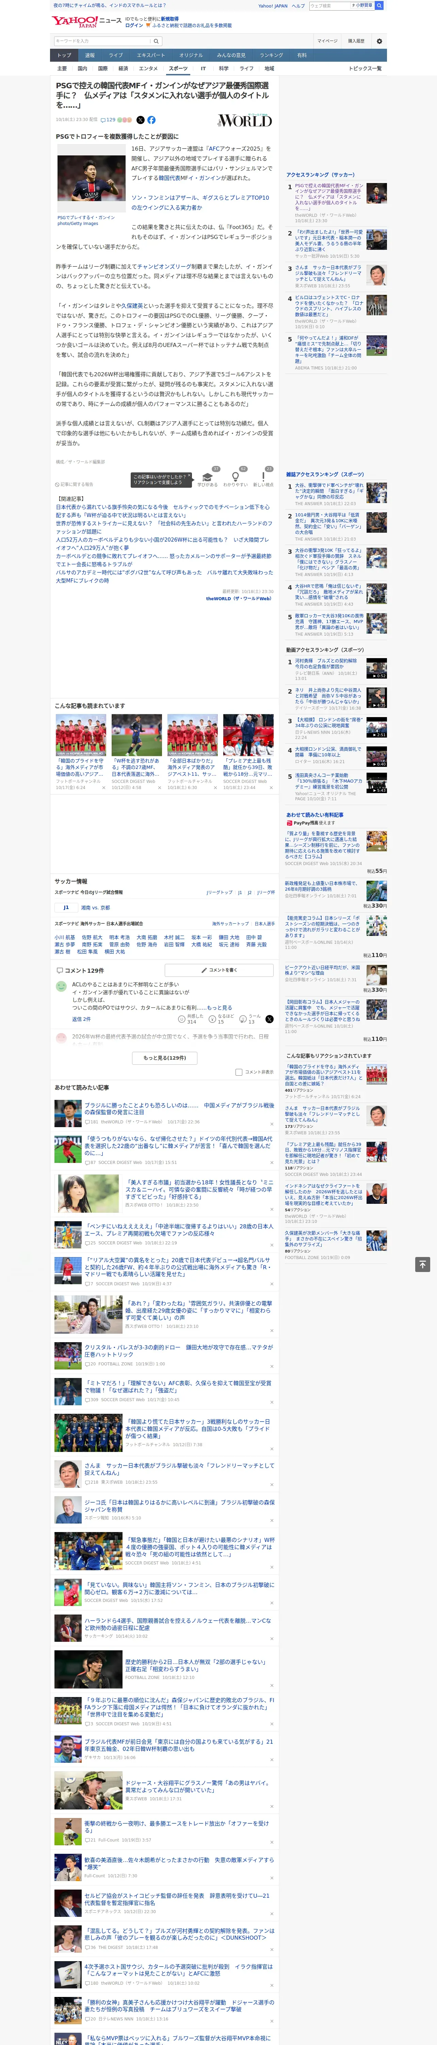Click the マイページ button
The image size is (437, 2045).
point(327,41)
